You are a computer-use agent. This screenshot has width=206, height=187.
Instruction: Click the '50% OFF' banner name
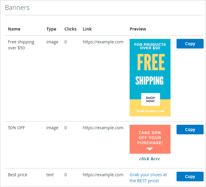[16, 128]
